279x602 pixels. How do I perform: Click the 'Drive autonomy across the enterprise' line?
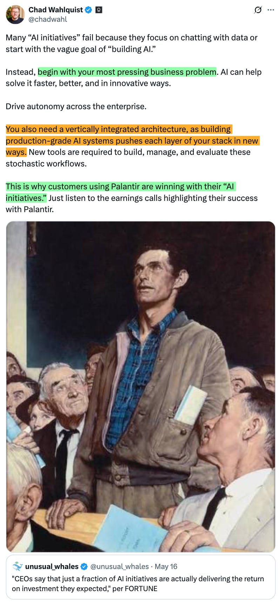click(76, 106)
